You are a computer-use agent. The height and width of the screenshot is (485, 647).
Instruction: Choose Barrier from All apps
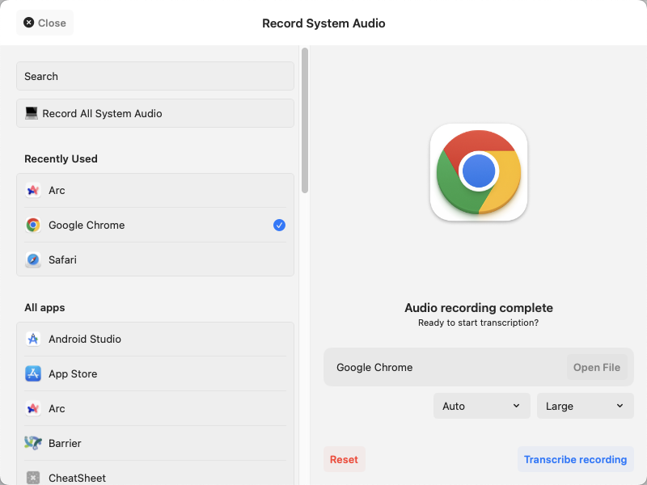(155, 443)
